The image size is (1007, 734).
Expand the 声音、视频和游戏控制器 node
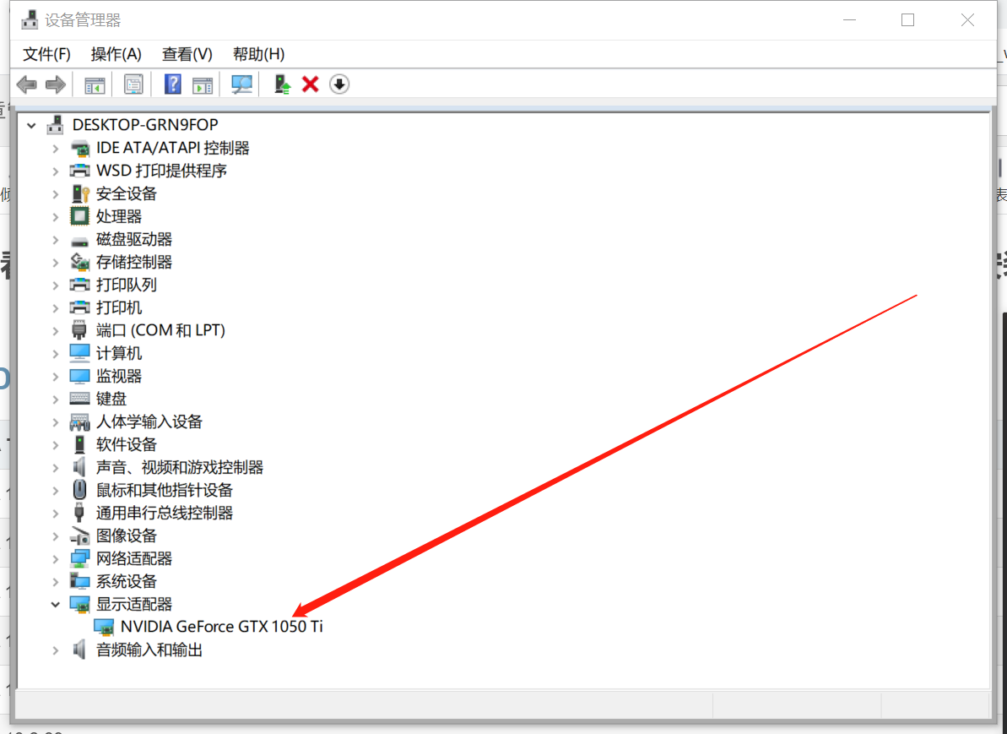pyautogui.click(x=56, y=467)
